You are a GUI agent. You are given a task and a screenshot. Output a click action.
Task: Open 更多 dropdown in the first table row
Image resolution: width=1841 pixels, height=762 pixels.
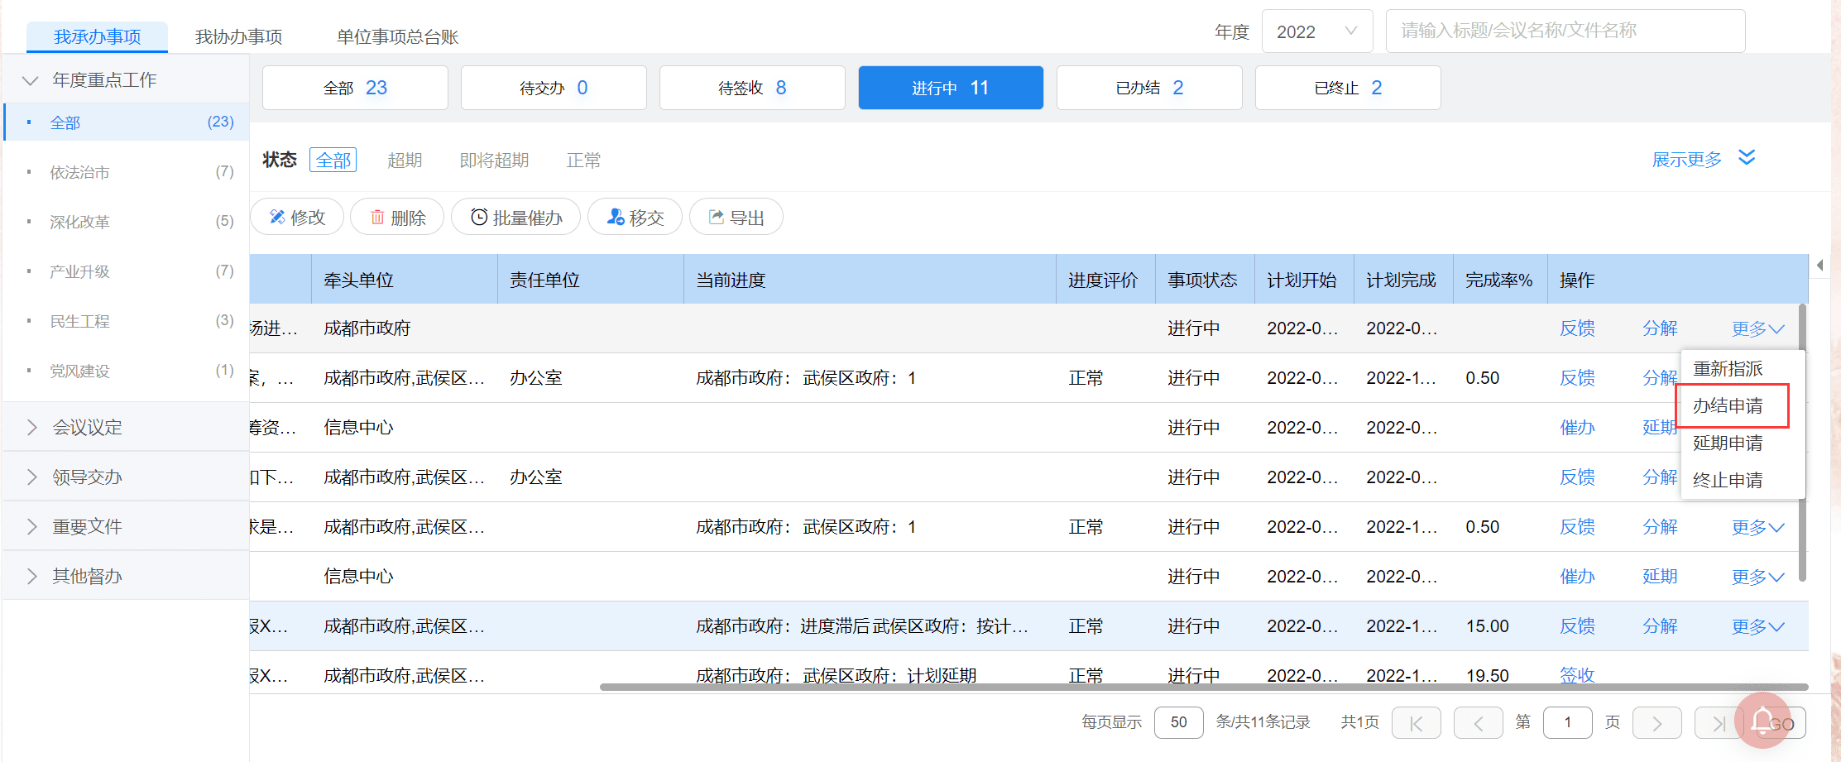(x=1758, y=328)
